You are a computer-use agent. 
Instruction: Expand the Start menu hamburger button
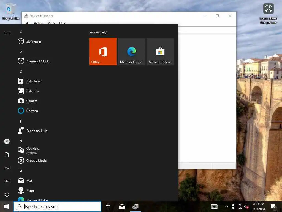(7, 32)
